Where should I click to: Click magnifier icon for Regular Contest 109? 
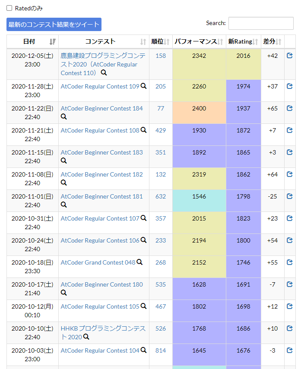pyautogui.click(x=143, y=86)
